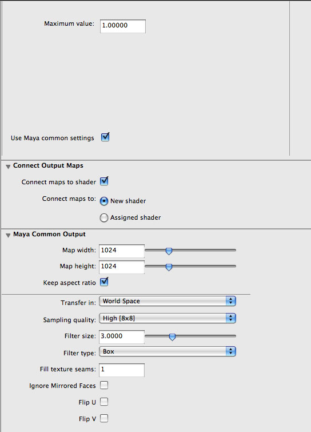Image resolution: width=311 pixels, height=432 pixels.
Task: Check the Flip V option
Action: tap(104, 418)
